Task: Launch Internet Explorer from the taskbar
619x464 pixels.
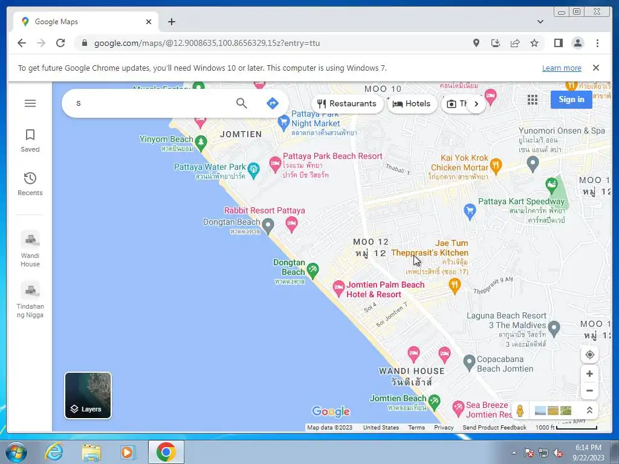Action: [x=54, y=452]
